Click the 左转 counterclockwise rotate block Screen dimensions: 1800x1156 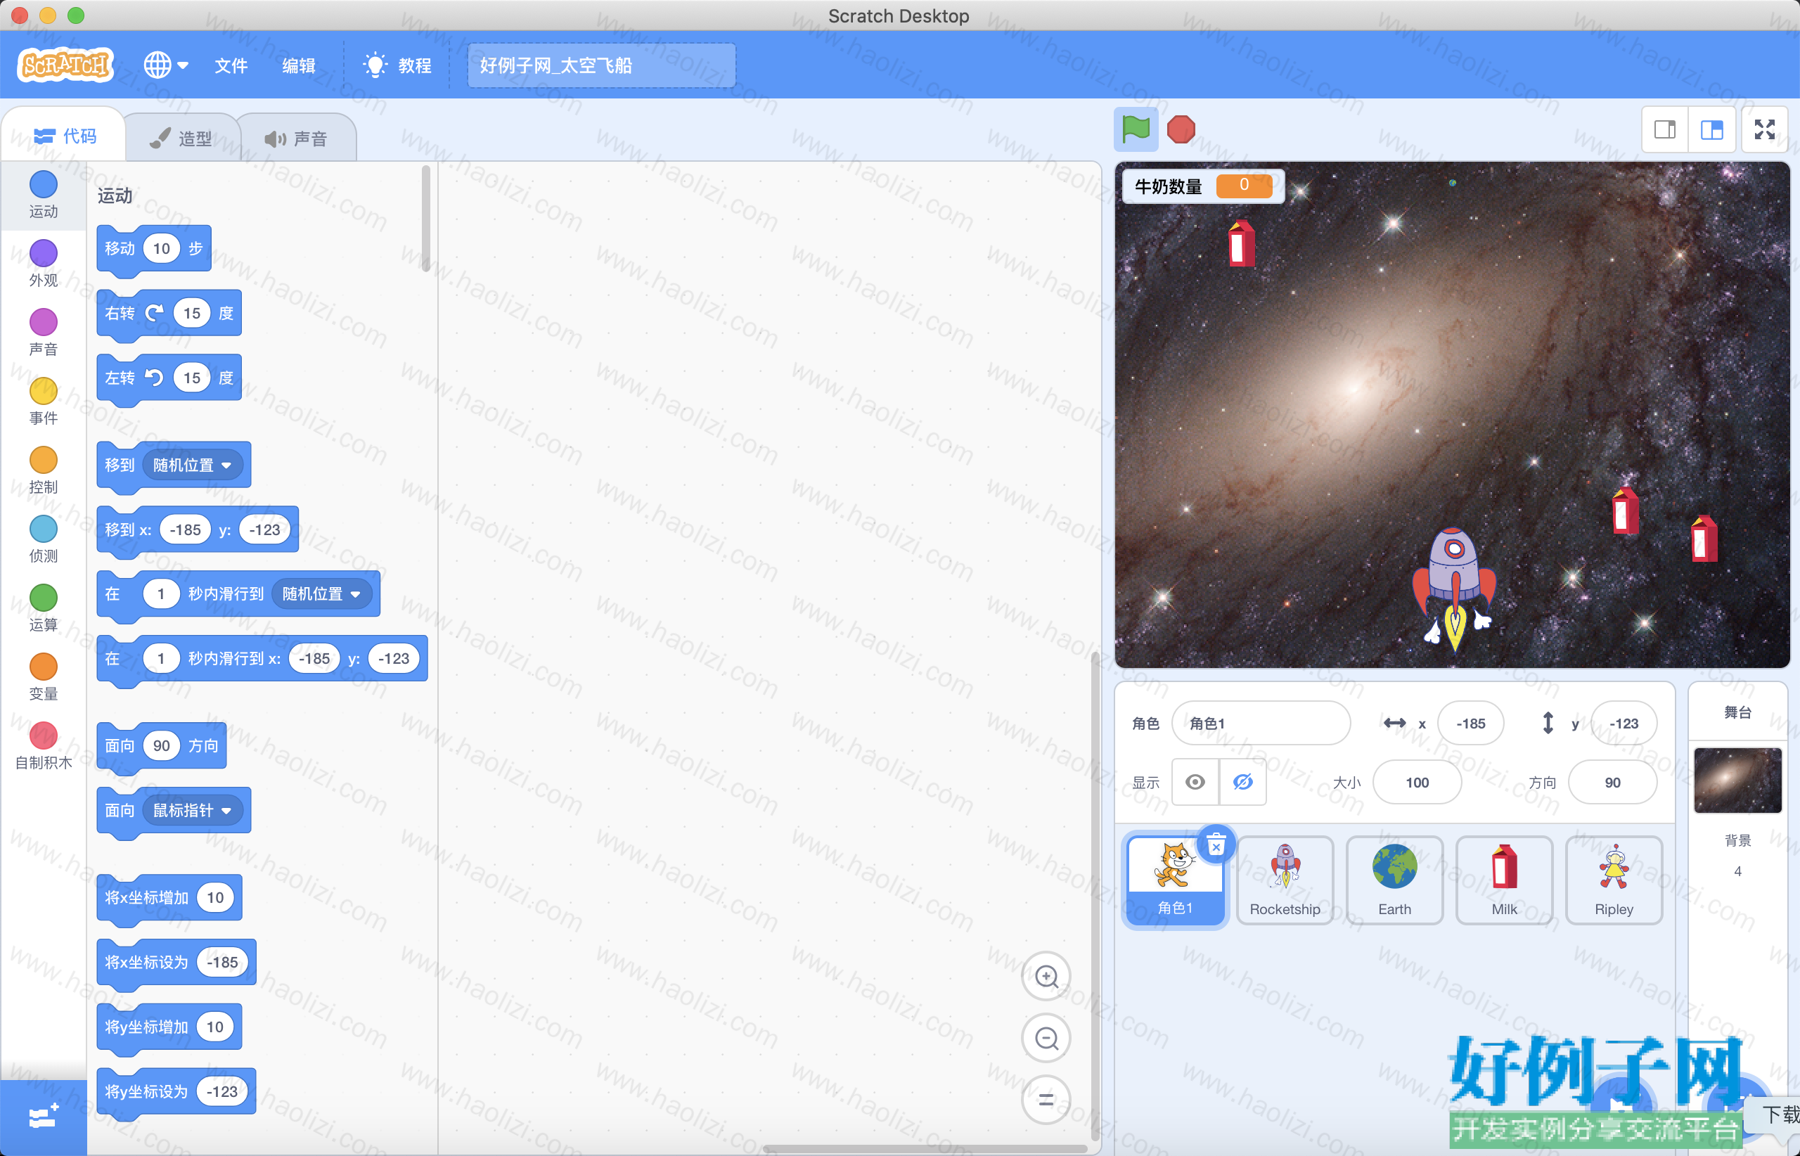coord(169,378)
